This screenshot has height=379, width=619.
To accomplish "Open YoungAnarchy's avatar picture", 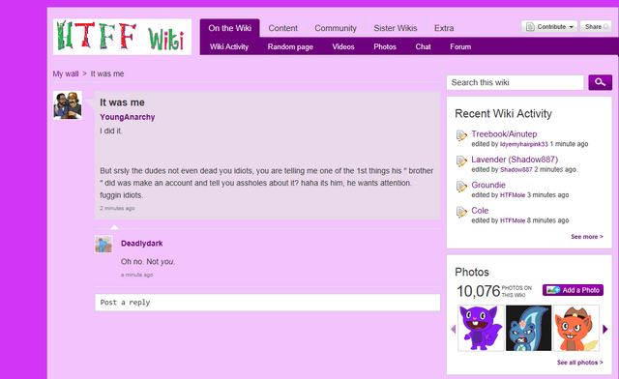I will point(68,105).
